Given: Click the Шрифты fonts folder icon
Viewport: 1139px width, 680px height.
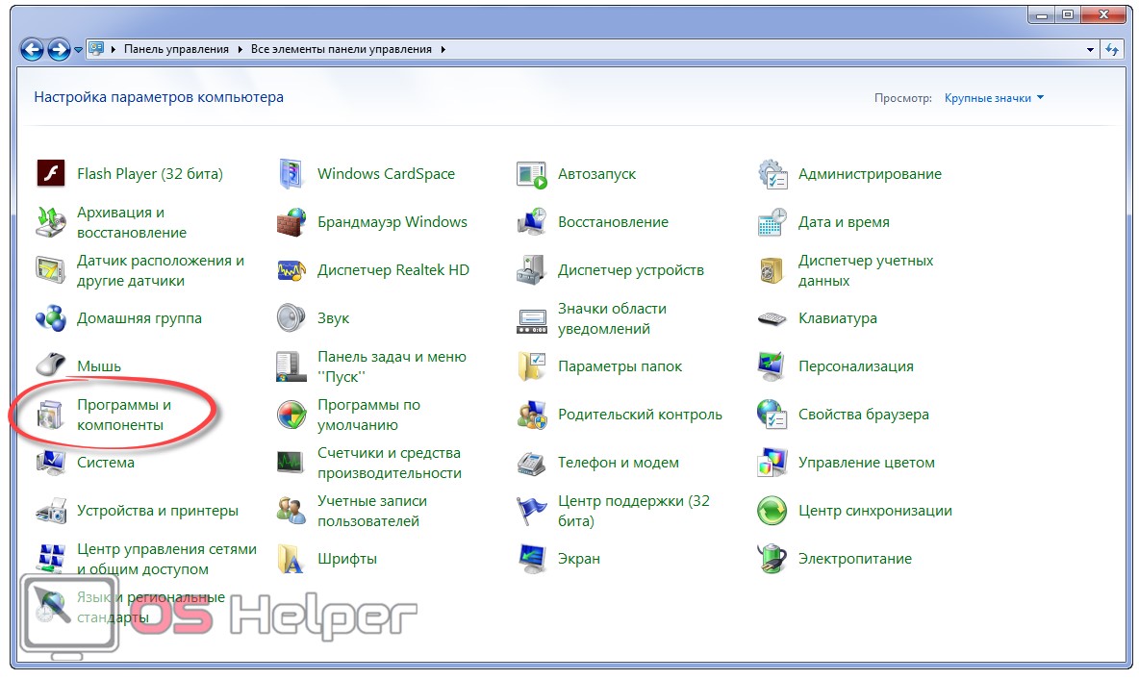Looking at the screenshot, I should [x=291, y=559].
